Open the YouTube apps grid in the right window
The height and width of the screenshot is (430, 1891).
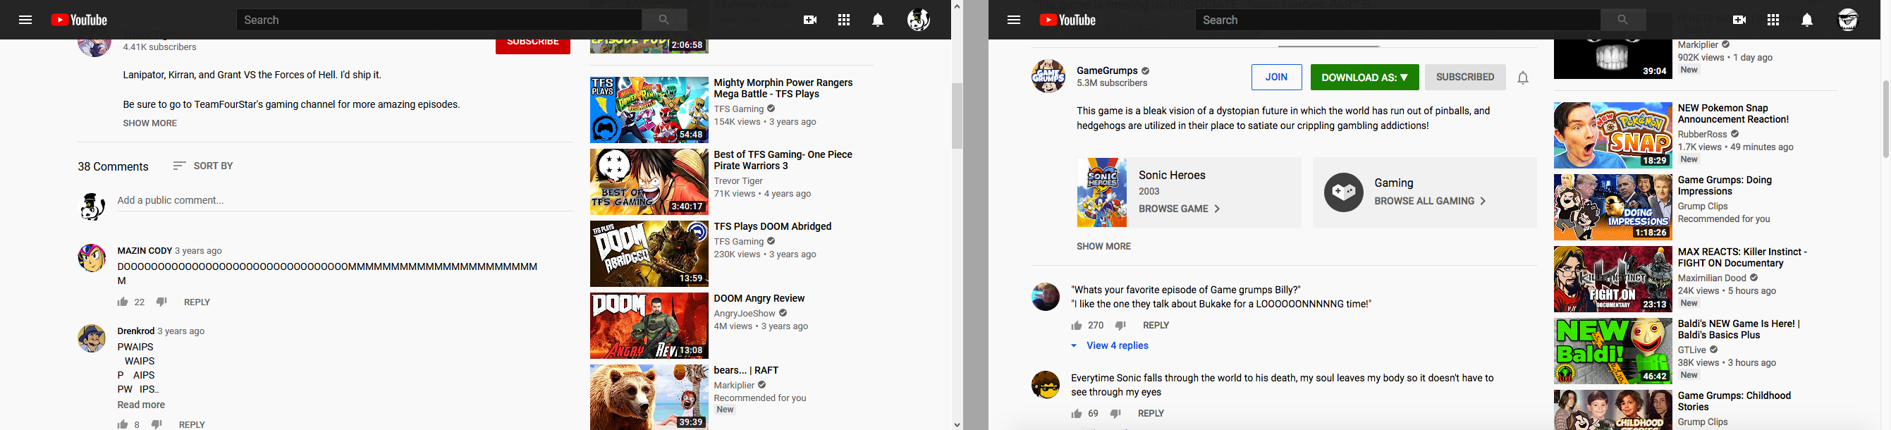pyautogui.click(x=1773, y=20)
